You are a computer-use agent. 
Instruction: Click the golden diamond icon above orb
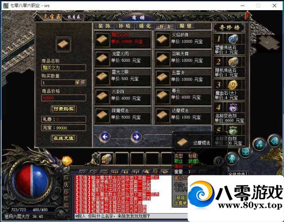point(67,161)
